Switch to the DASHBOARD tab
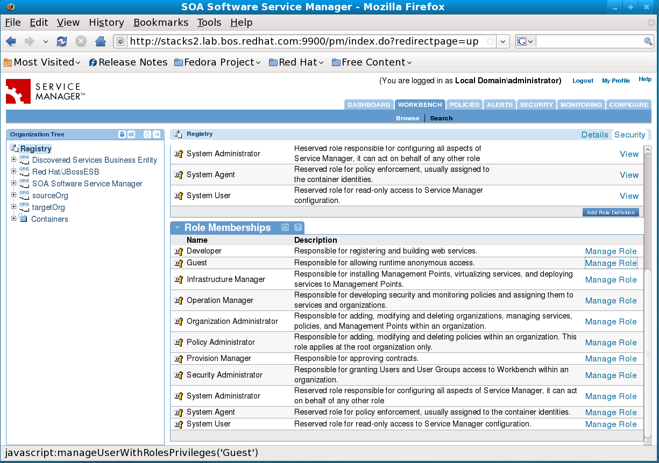This screenshot has width=659, height=463. (369, 105)
